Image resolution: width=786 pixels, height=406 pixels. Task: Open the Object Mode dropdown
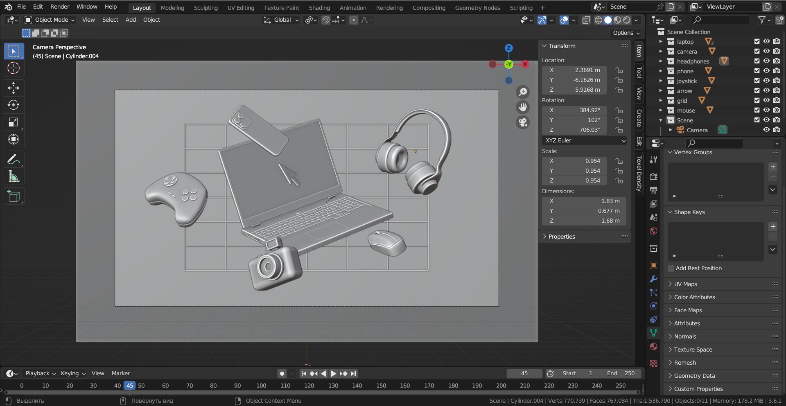tap(50, 20)
